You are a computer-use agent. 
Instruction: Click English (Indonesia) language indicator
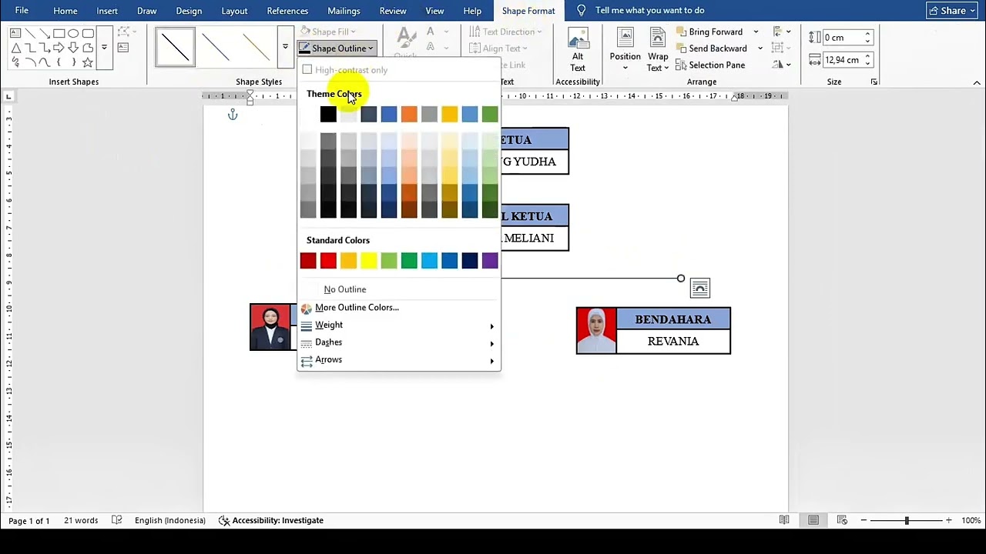(x=170, y=520)
